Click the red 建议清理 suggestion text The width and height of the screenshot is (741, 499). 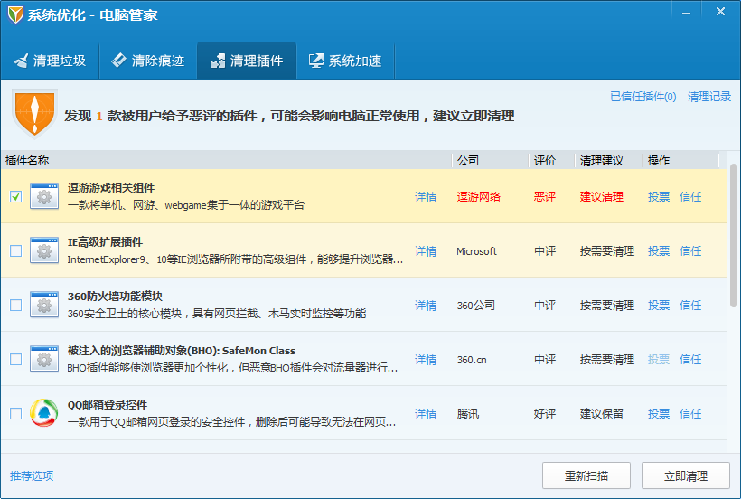click(x=602, y=197)
